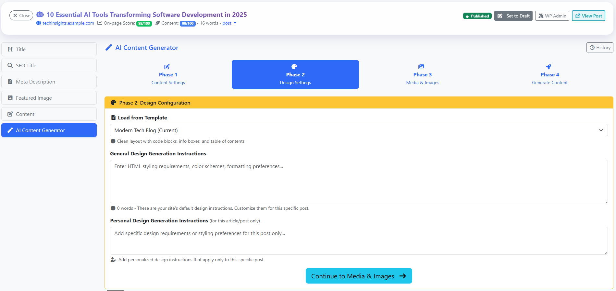
Task: Click the info icon beside template description
Action: [x=113, y=141]
